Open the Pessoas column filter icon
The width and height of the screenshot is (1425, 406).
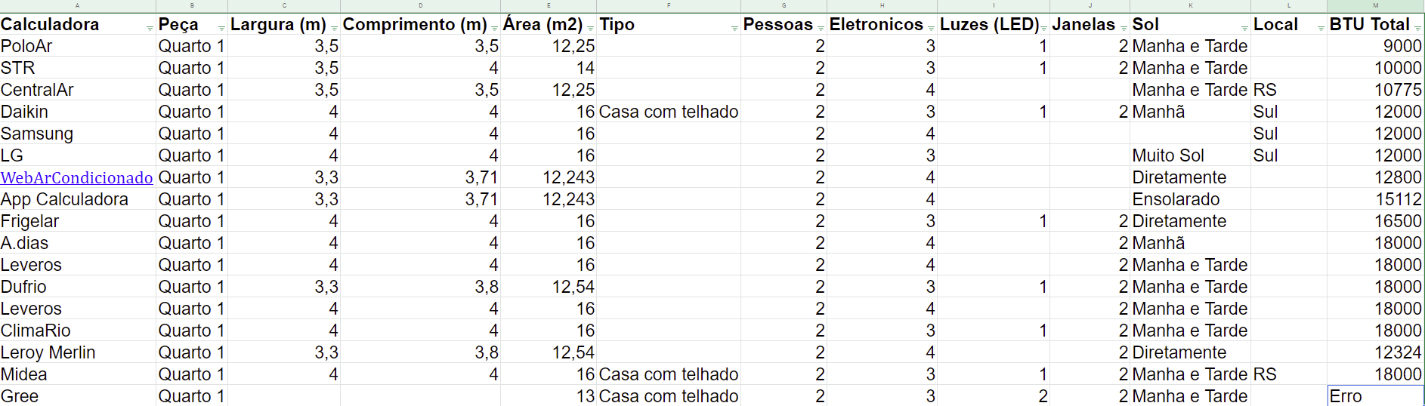(x=821, y=29)
